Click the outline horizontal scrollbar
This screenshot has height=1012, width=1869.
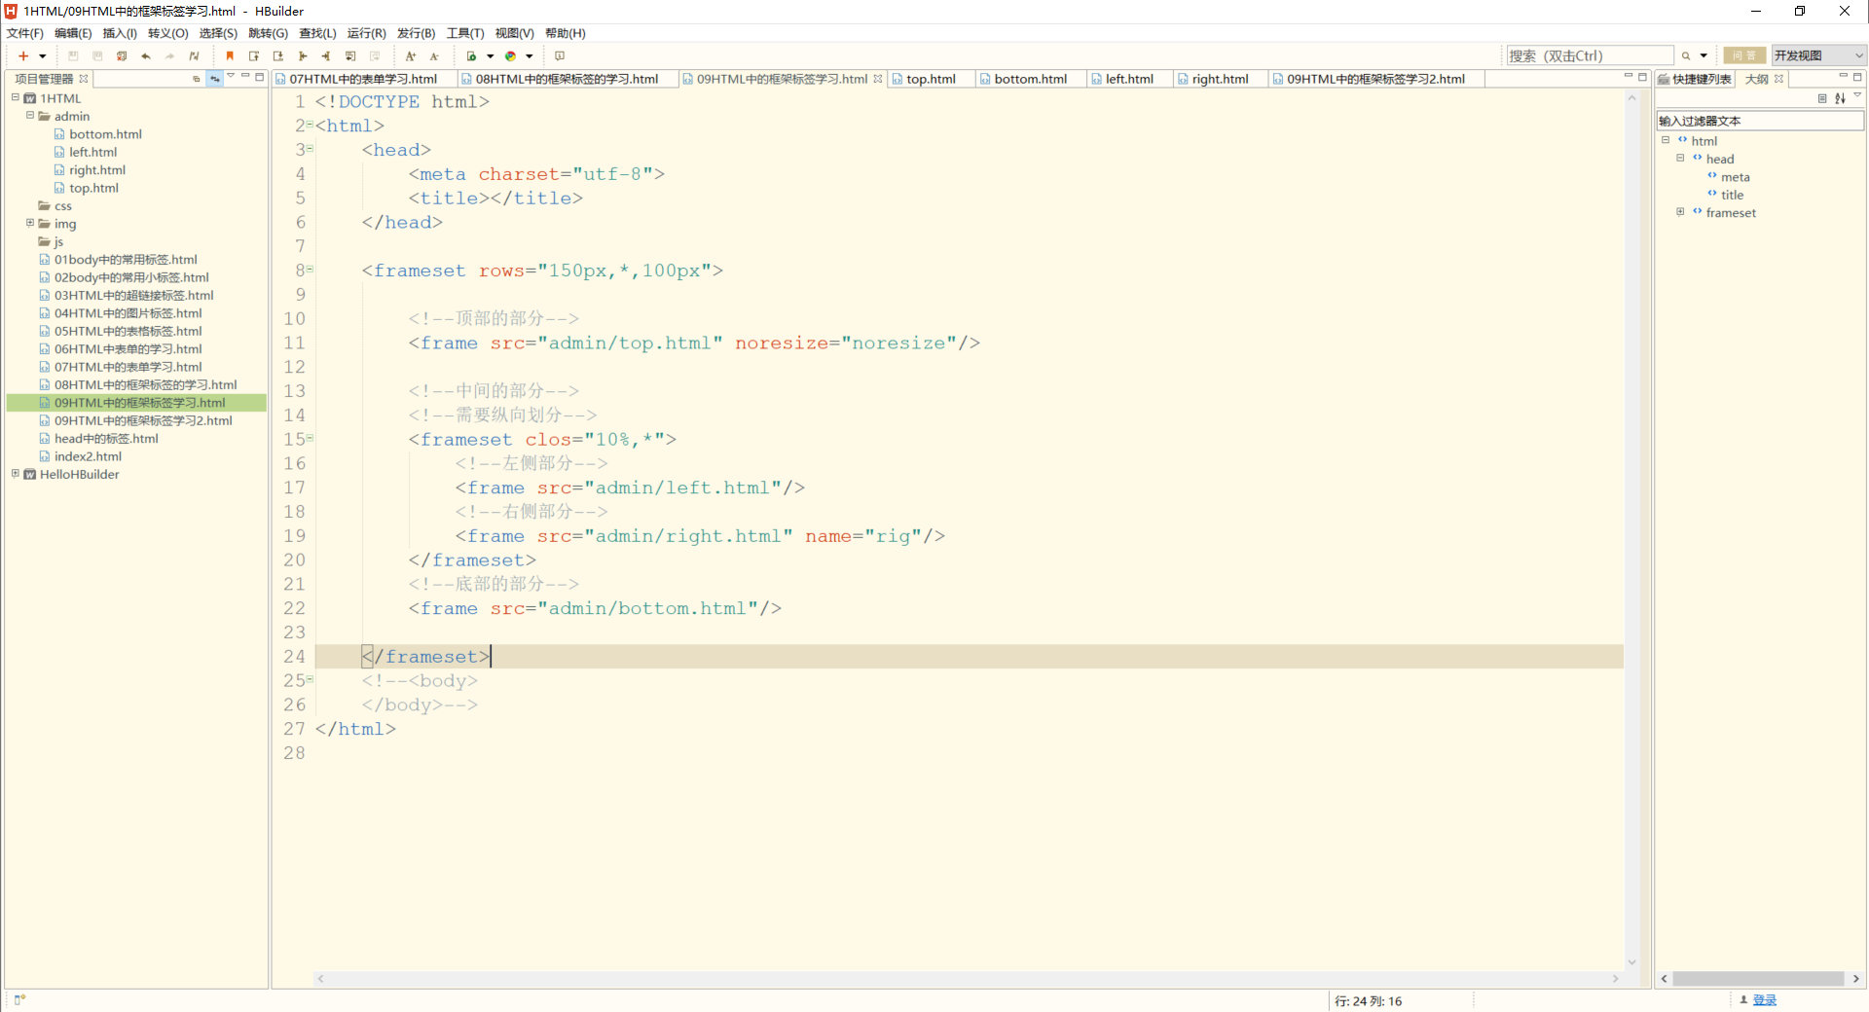pos(1758,979)
